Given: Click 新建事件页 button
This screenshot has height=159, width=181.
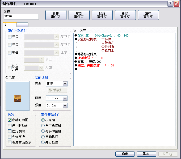Looking at the screenshot, I should point(56,15).
